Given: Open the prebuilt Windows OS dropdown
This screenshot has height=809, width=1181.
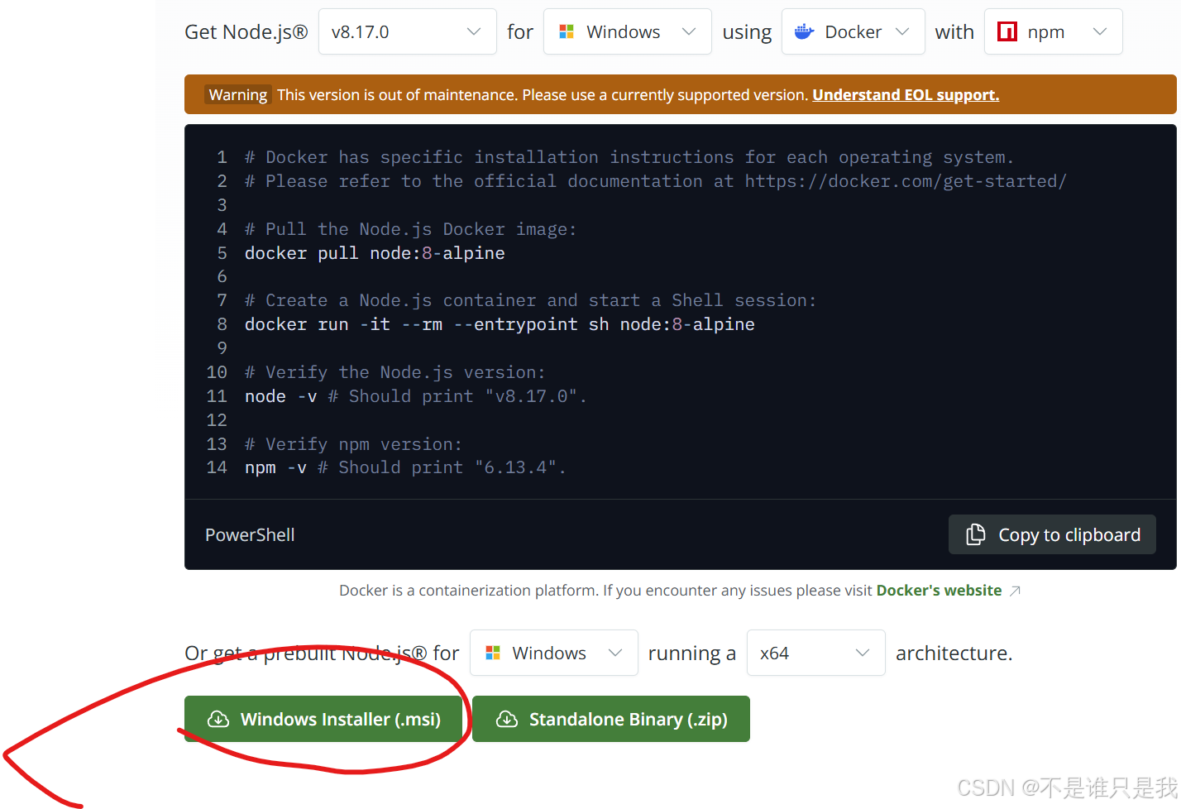Looking at the screenshot, I should pyautogui.click(x=553, y=653).
